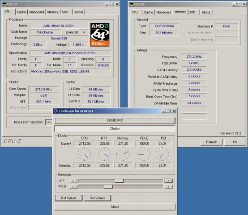Click the Current PCI-E value 100.00 field
The width and height of the screenshot is (248, 215).
[144, 143]
